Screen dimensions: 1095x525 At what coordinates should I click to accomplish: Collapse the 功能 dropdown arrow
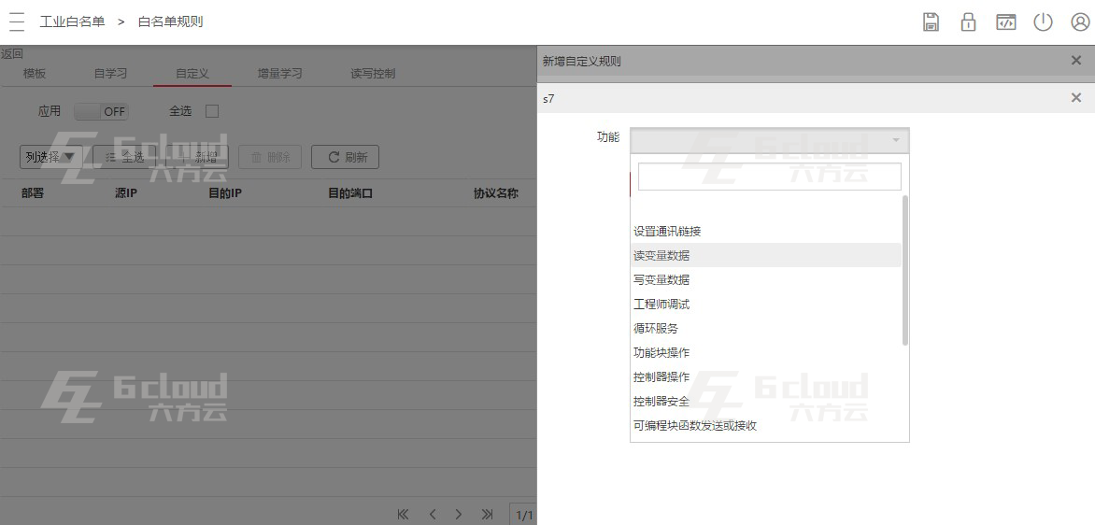pyautogui.click(x=895, y=140)
